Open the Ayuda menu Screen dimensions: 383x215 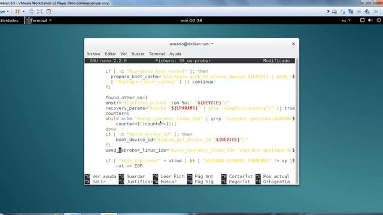pos(175,54)
